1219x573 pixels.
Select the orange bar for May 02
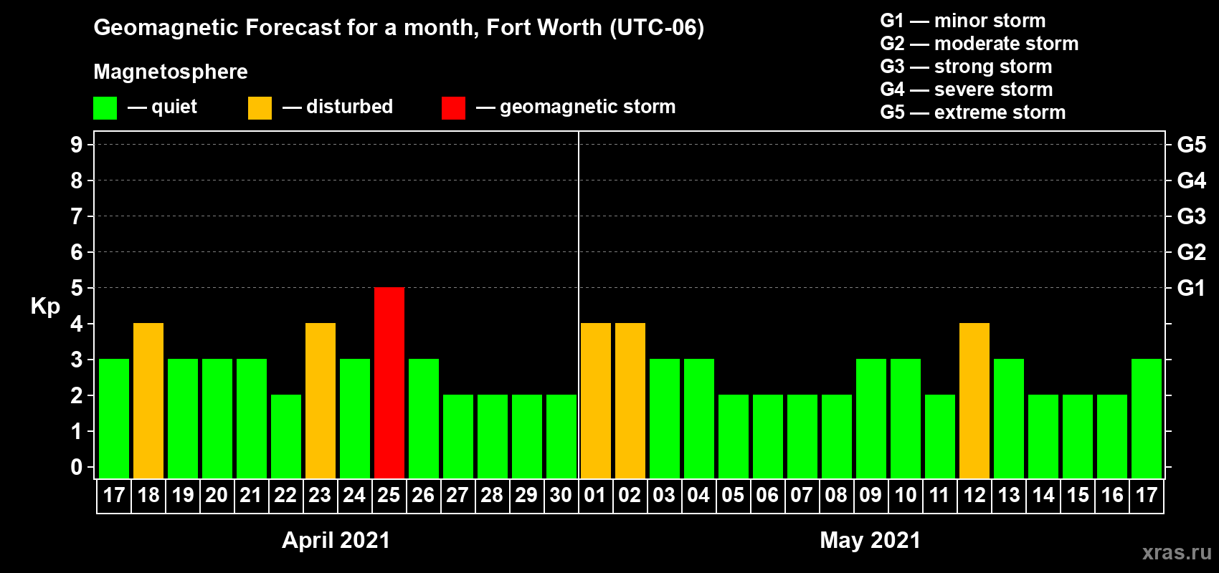(630, 400)
